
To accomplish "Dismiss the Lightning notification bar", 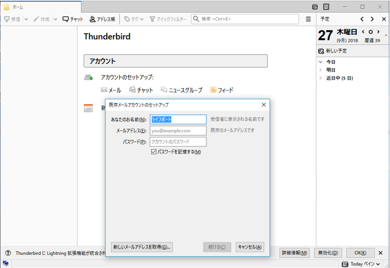I will (381, 253).
